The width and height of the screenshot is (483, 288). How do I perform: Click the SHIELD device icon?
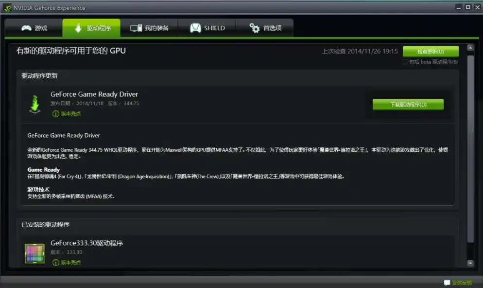click(x=196, y=28)
